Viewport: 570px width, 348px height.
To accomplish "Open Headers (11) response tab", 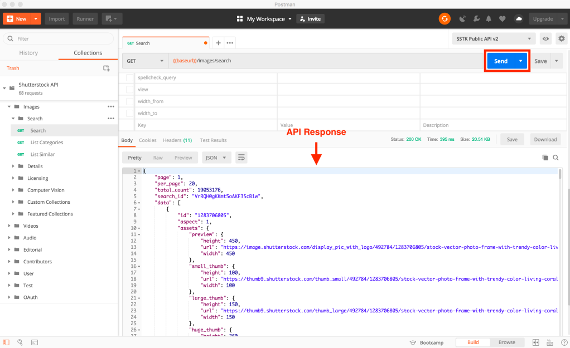I will 177,140.
